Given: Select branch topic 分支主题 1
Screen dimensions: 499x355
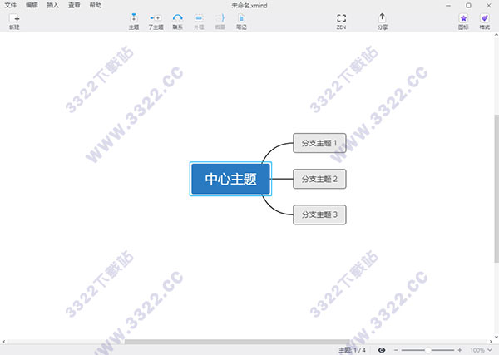Looking at the screenshot, I should 319,143.
